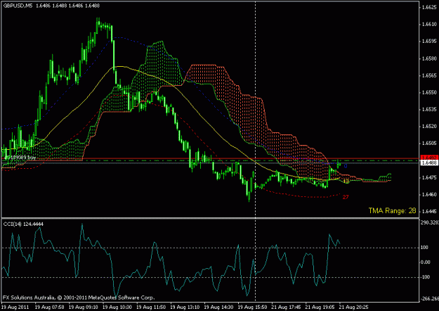
Task: Click the -100 CCI level label
Action: tap(426, 277)
